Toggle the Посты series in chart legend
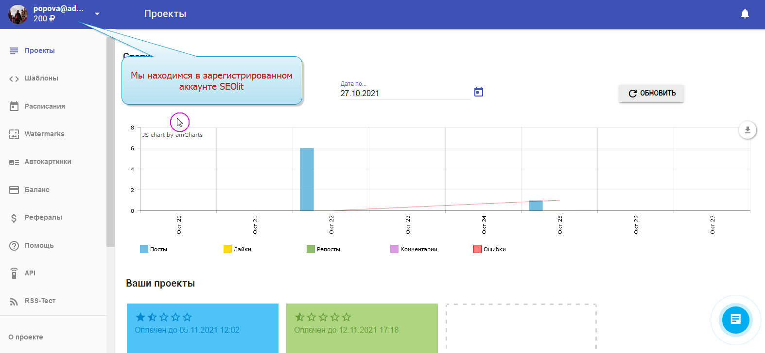 [154, 249]
